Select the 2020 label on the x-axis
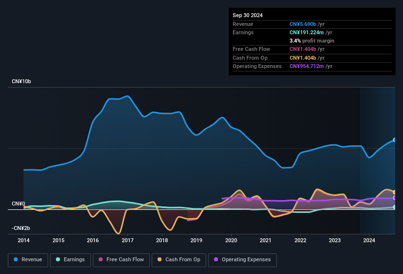The width and height of the screenshot is (403, 274). [231, 240]
